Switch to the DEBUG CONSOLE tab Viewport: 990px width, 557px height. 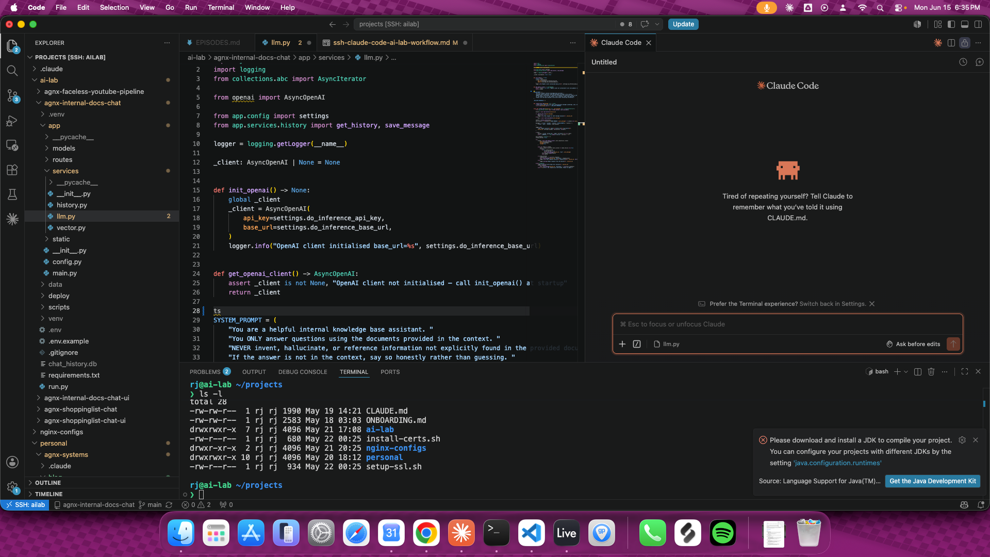coord(303,372)
